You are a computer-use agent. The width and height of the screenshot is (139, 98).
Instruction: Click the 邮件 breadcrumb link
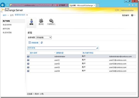[4, 15]
